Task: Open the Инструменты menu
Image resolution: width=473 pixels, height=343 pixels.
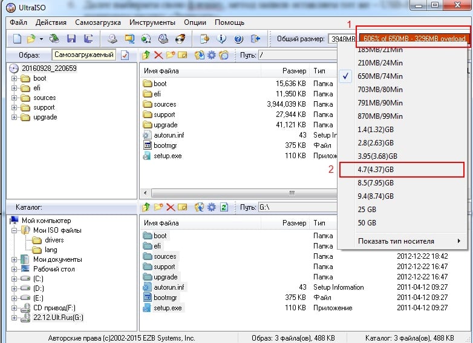Action: [152, 22]
